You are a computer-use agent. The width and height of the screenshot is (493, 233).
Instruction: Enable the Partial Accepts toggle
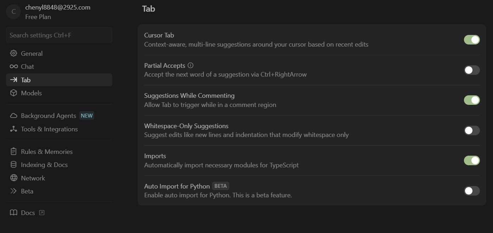pos(472,70)
